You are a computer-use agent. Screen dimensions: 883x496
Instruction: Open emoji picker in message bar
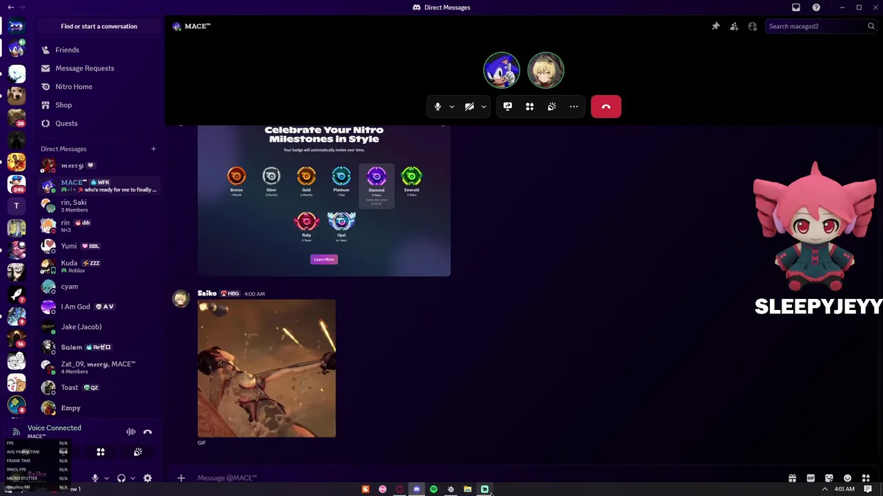point(847,478)
